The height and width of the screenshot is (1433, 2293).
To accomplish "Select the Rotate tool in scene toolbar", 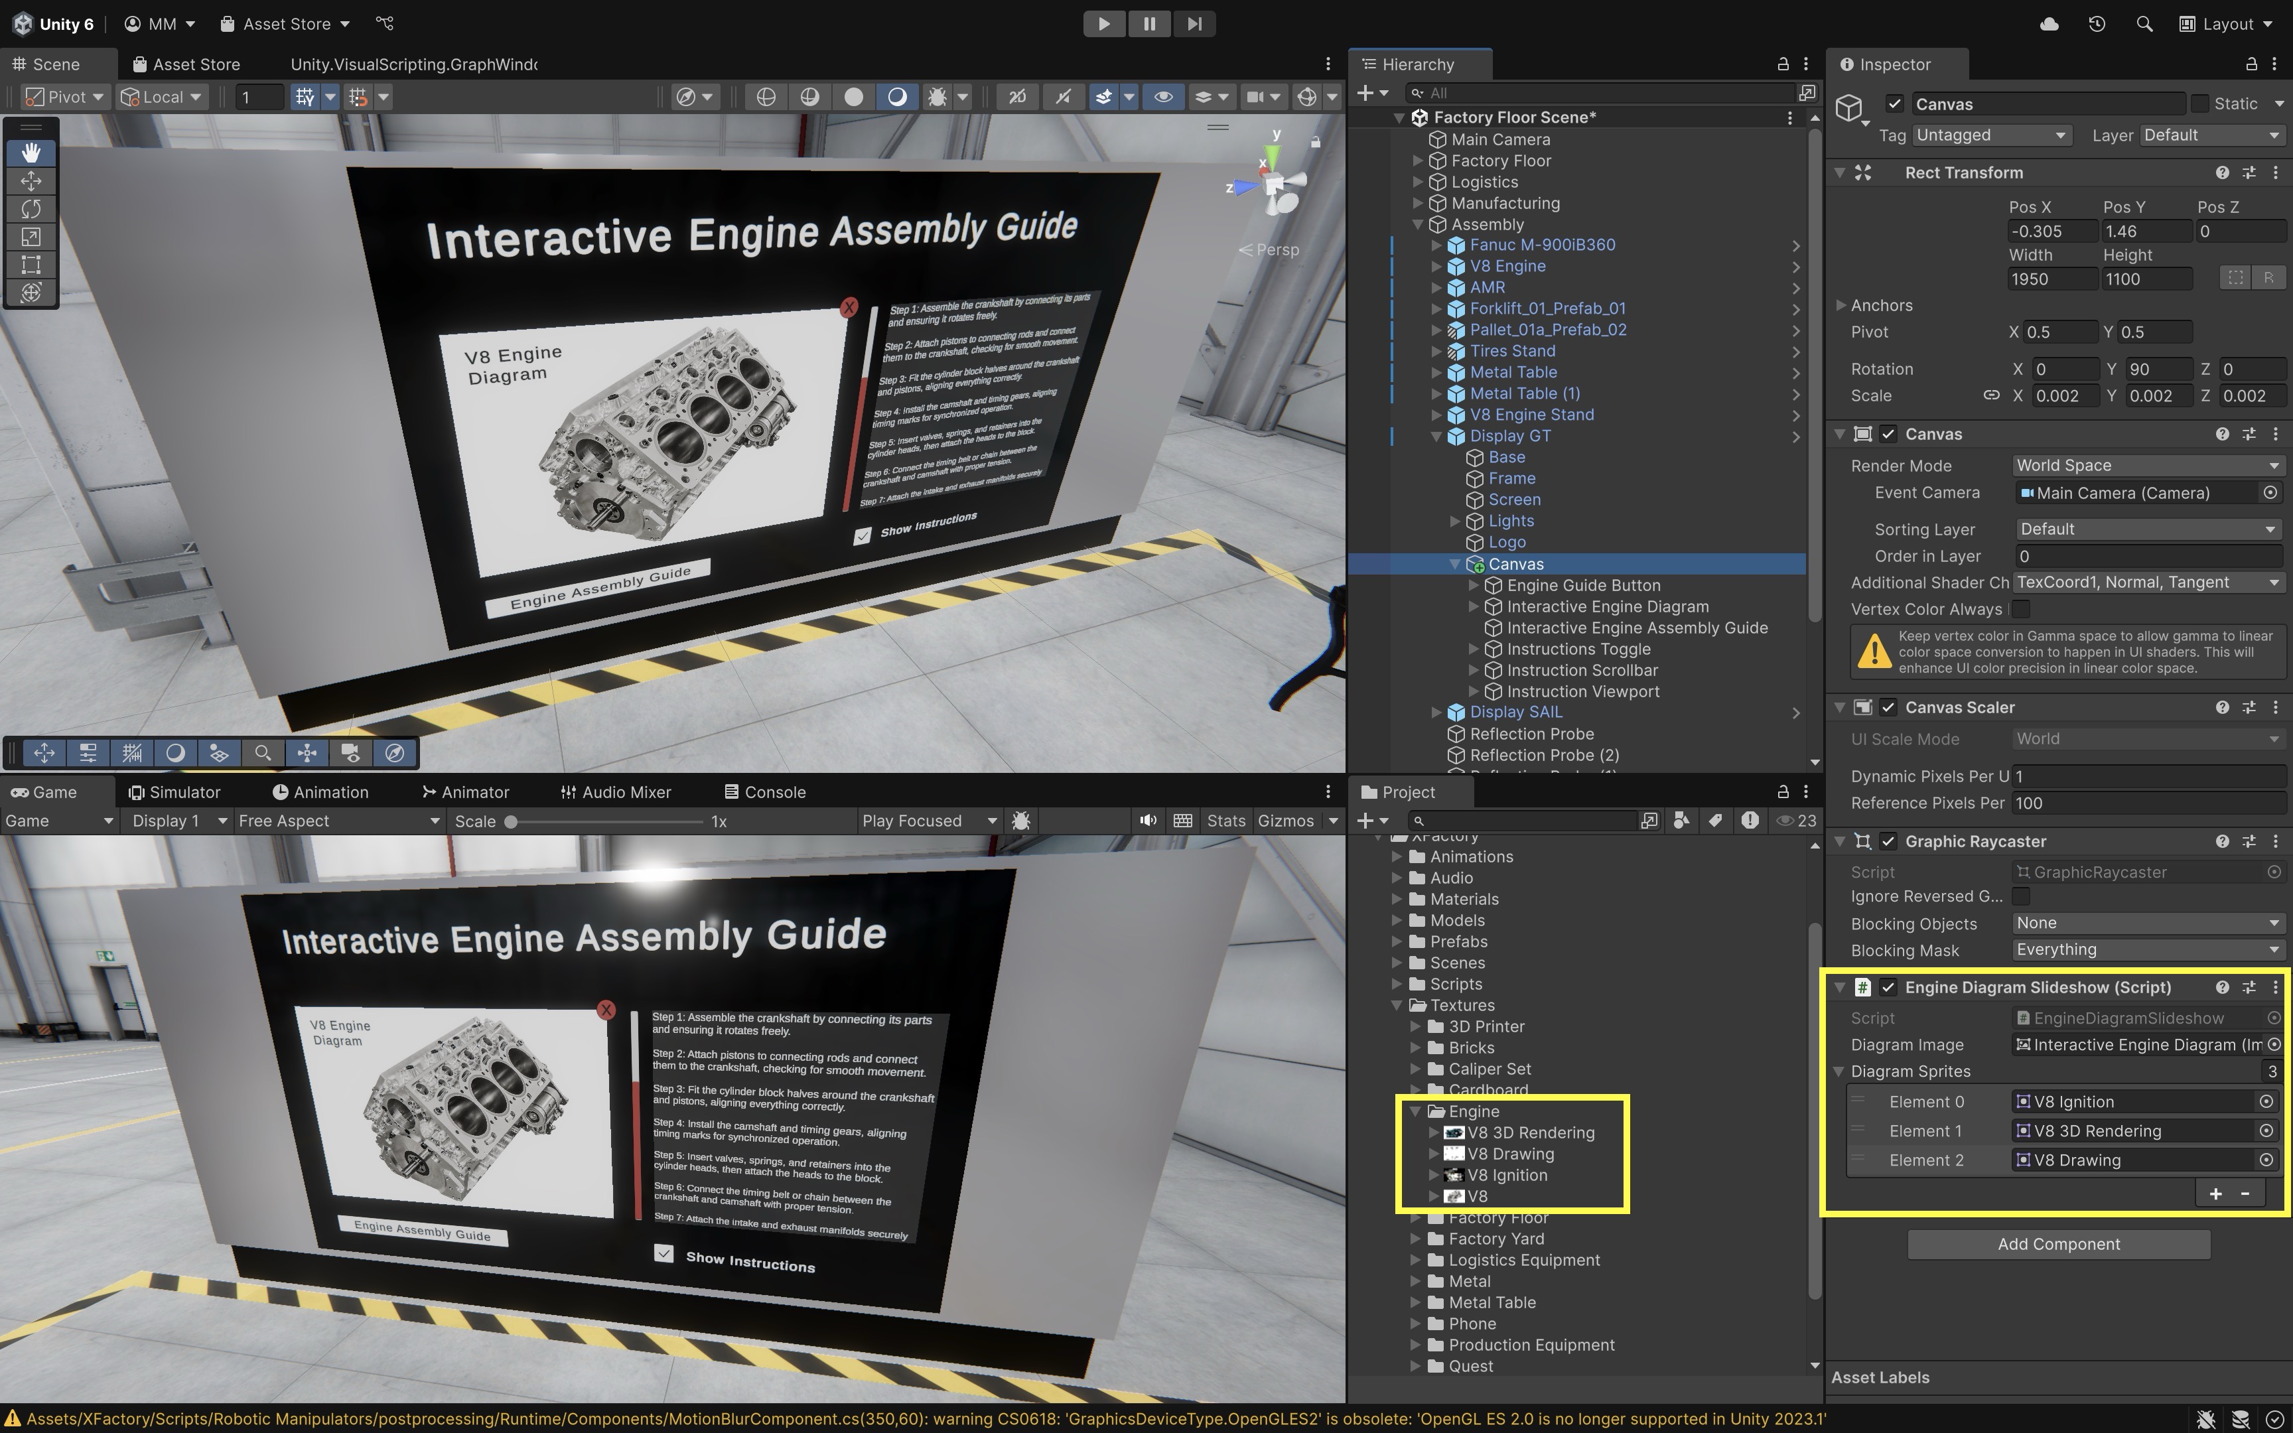I will pyautogui.click(x=31, y=208).
